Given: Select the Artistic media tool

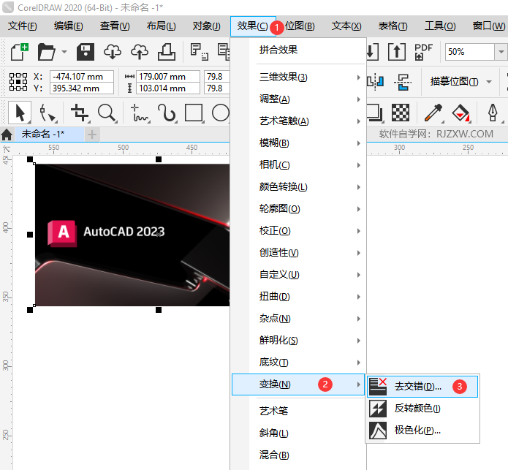Looking at the screenshot, I should [x=167, y=113].
